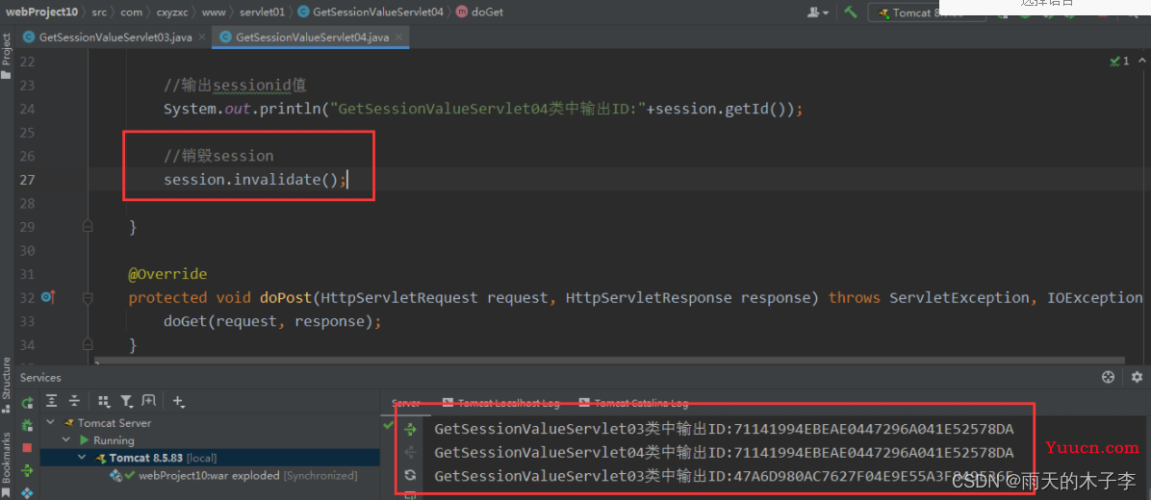This screenshot has width=1151, height=500.
Task: Open the Project tool window sidebar button
Action: pyautogui.click(x=7, y=50)
